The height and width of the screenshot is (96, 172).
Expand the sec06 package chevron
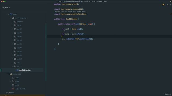[x=13, y=44]
